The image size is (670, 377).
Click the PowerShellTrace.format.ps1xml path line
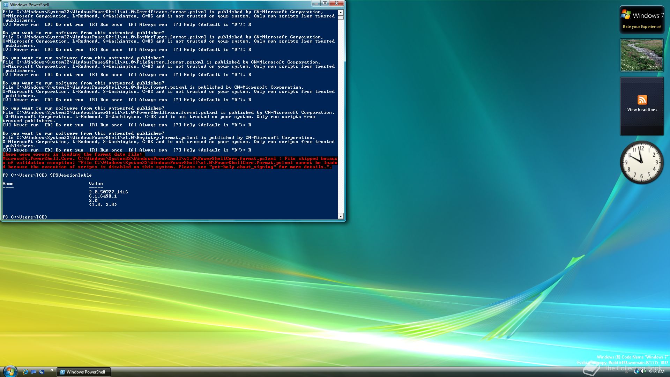[169, 112]
